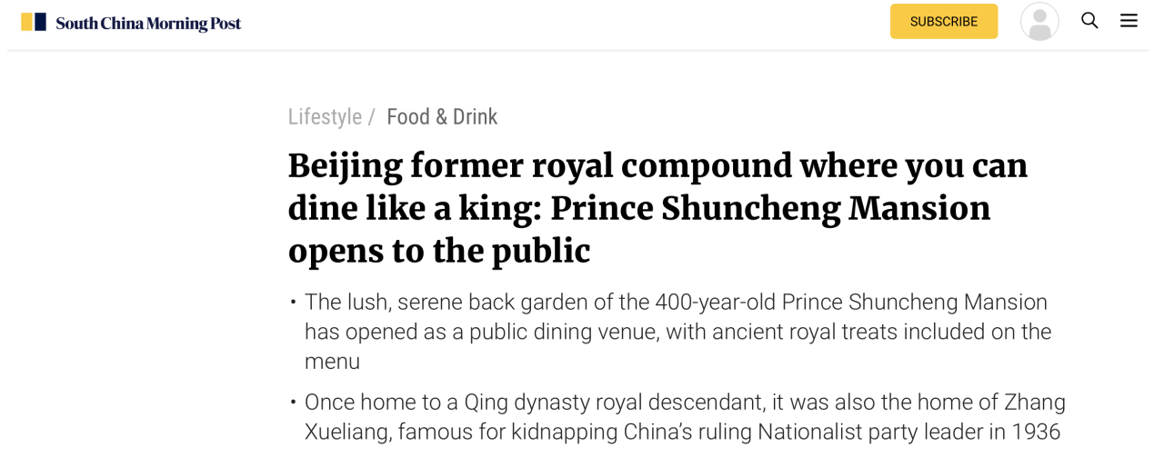Click "400-year-old Prince Shuncheng Mansion" in summary
This screenshot has height=467, width=1154.
coord(851,302)
